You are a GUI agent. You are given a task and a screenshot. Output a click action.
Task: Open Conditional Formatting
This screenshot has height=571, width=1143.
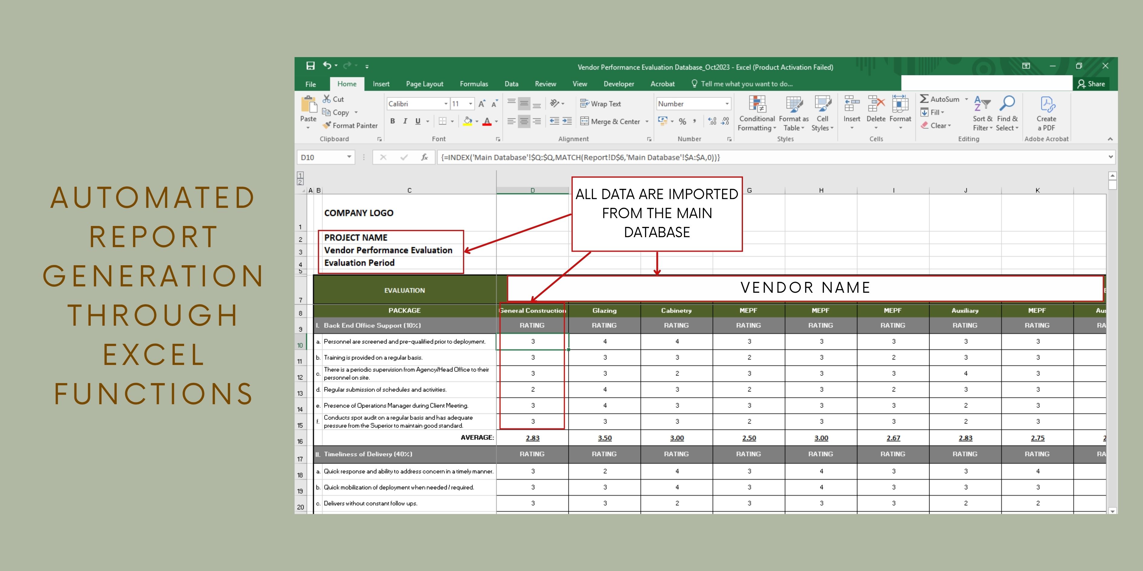click(757, 114)
